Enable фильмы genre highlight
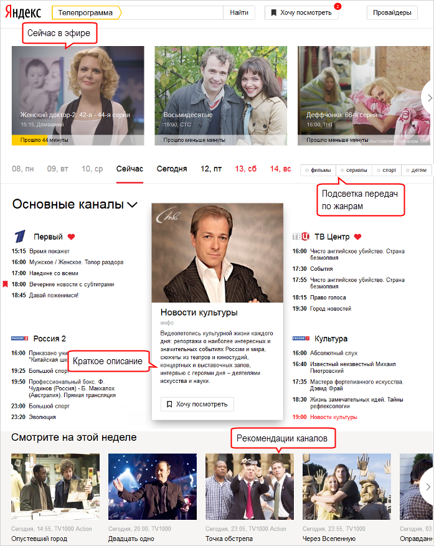The width and height of the screenshot is (434, 546). [318, 171]
